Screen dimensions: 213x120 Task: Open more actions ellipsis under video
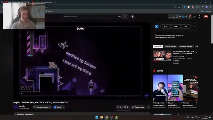pos(148,107)
